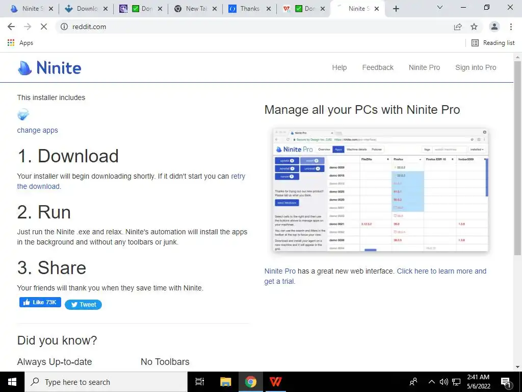This screenshot has width=522, height=392.
Task: Click retry the download link
Action: pos(238,176)
